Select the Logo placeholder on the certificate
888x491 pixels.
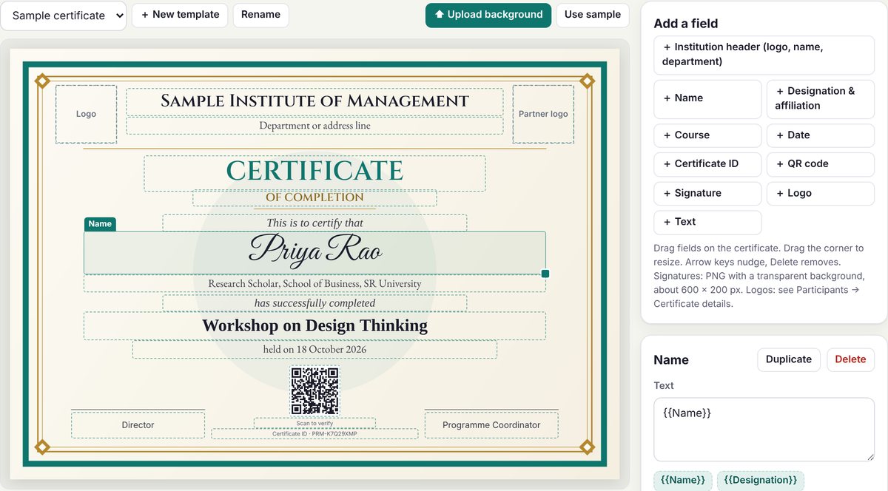click(x=86, y=114)
